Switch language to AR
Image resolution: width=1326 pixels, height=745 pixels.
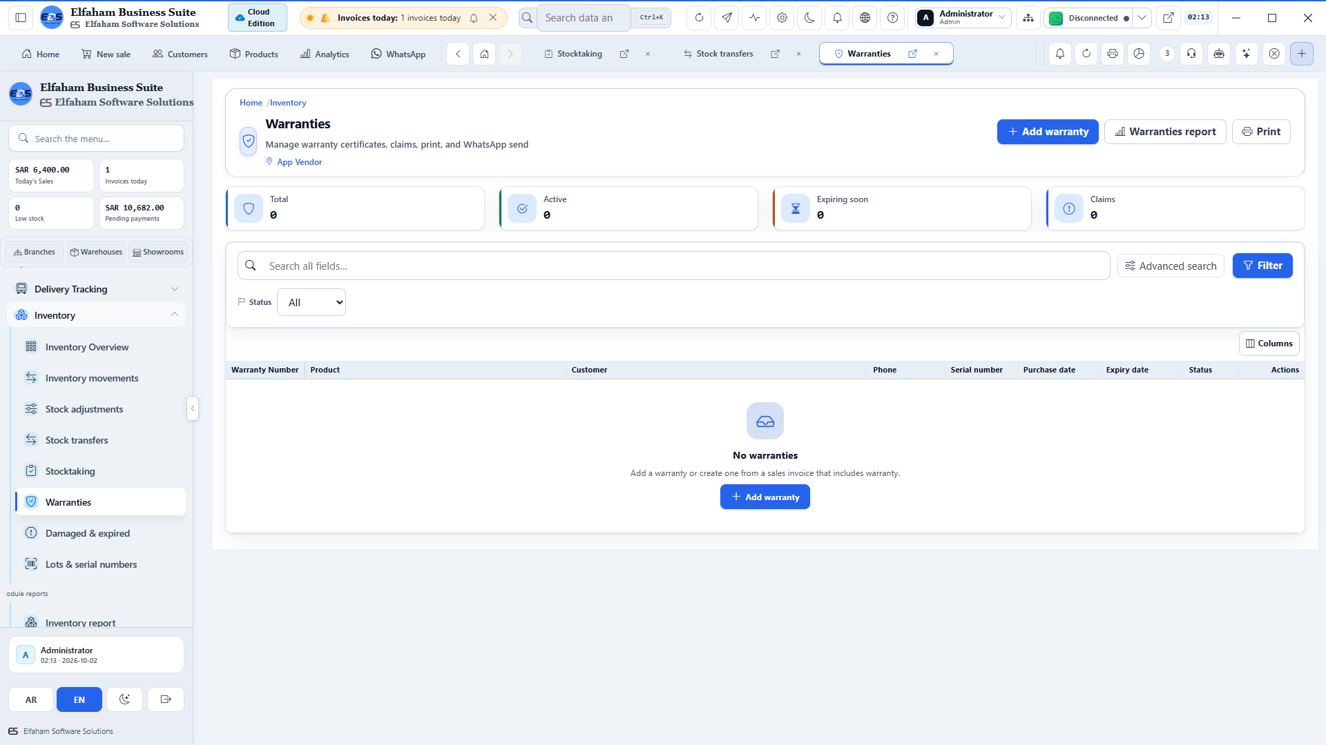[31, 699]
